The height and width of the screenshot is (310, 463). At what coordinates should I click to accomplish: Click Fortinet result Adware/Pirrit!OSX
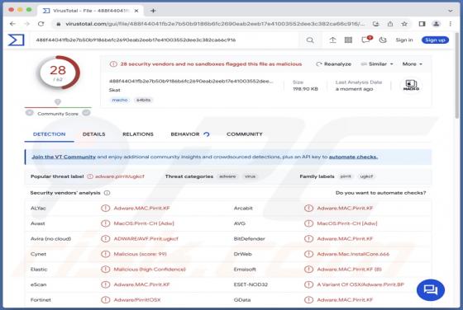(x=137, y=300)
